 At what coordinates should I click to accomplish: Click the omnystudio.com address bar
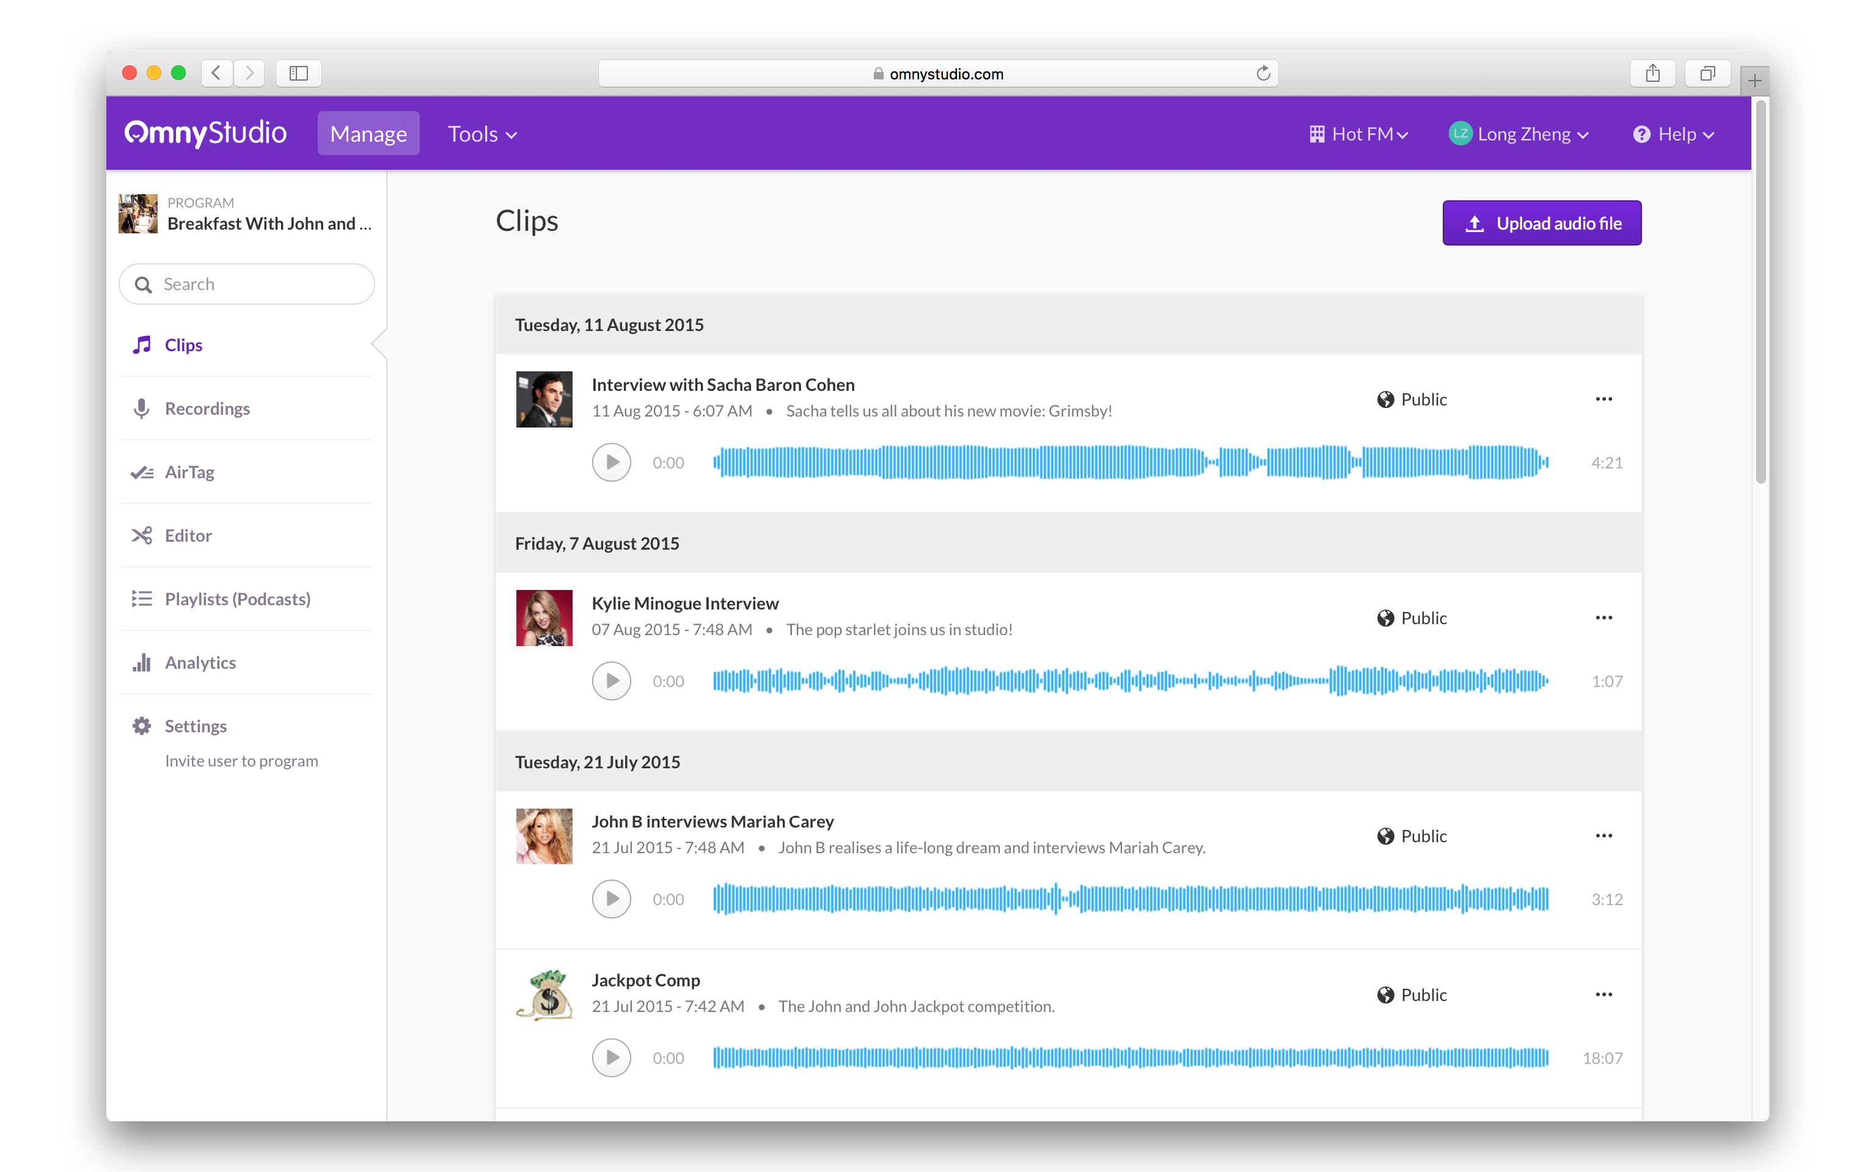tap(937, 74)
